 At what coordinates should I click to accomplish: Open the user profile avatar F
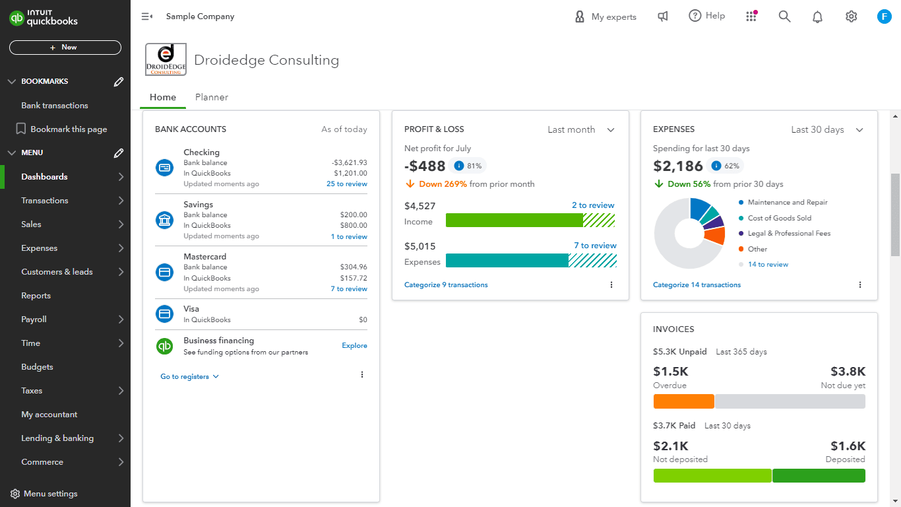pyautogui.click(x=885, y=17)
